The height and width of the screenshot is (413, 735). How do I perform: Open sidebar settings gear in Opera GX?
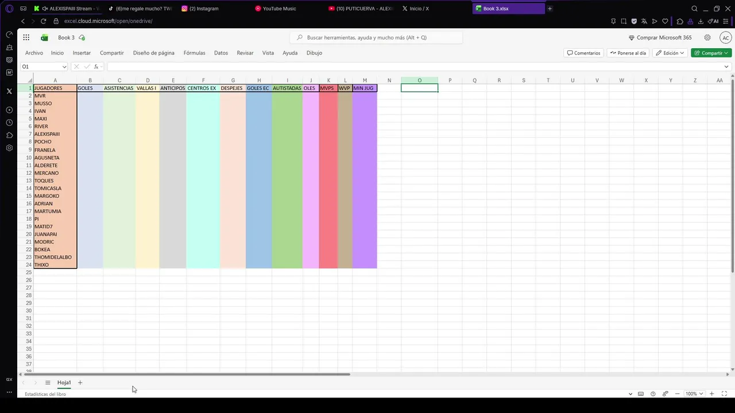9,148
